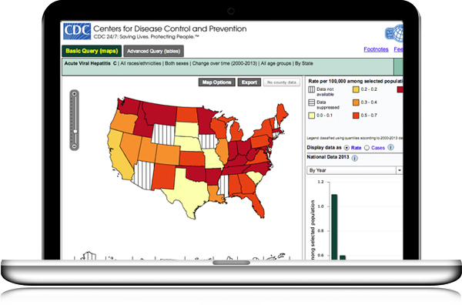Click the Data suppressed legend icon
Image resolution: width=462 pixels, height=305 pixels.
tap(311, 102)
